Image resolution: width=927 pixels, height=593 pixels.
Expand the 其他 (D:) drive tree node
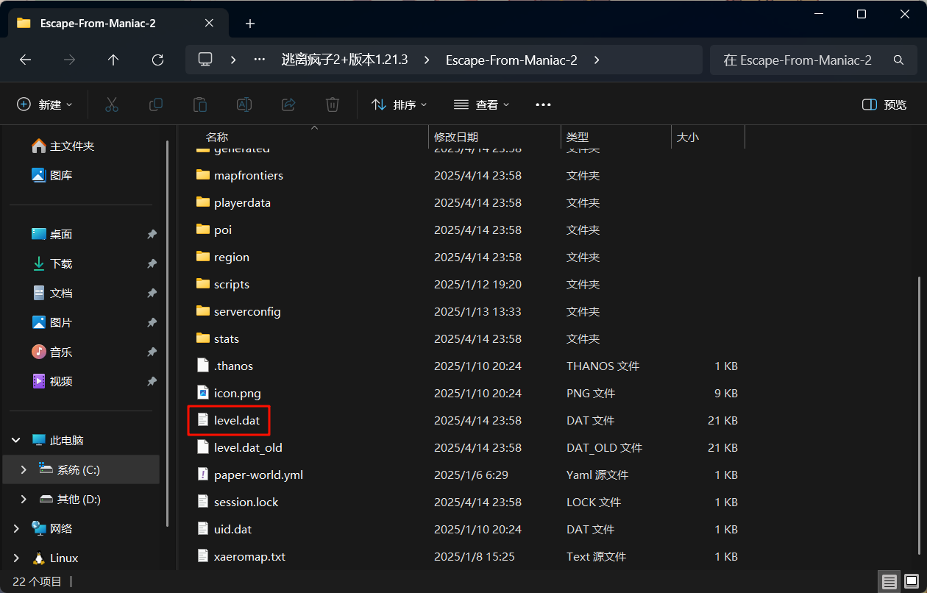click(x=24, y=499)
